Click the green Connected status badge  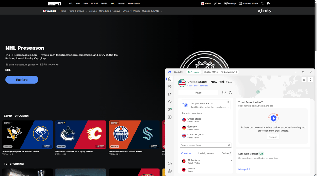[194, 72]
